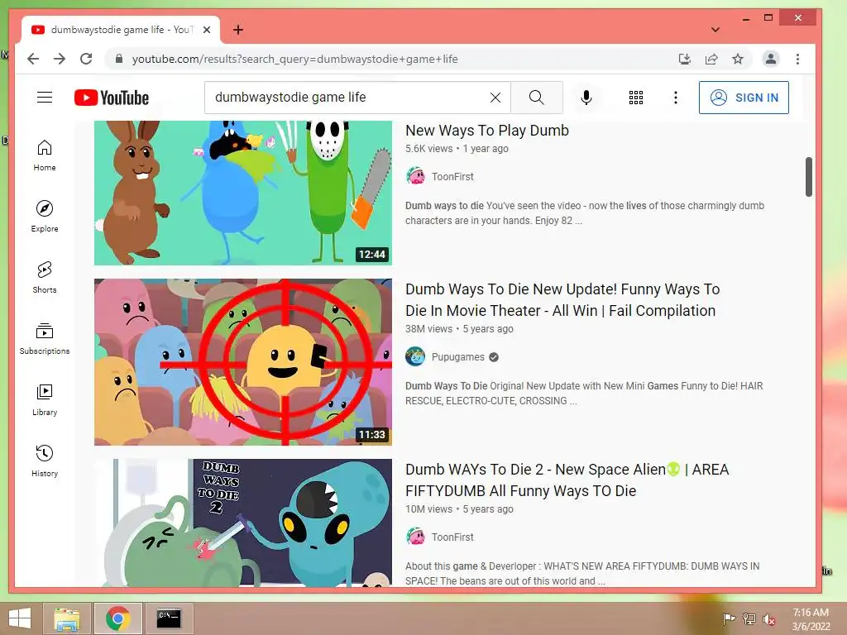The height and width of the screenshot is (635, 847).
Task: Open the Chrome profile icon
Action: (x=771, y=59)
